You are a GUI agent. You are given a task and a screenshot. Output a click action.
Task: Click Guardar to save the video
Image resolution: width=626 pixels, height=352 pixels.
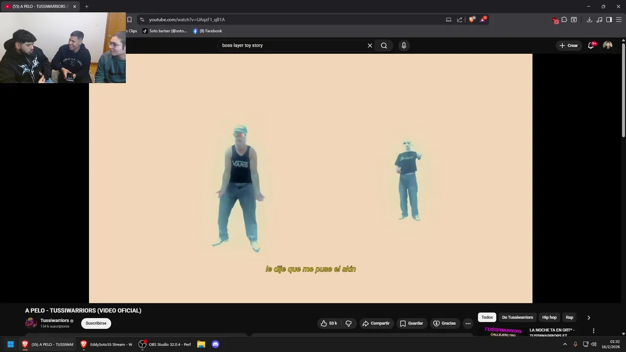coord(411,323)
